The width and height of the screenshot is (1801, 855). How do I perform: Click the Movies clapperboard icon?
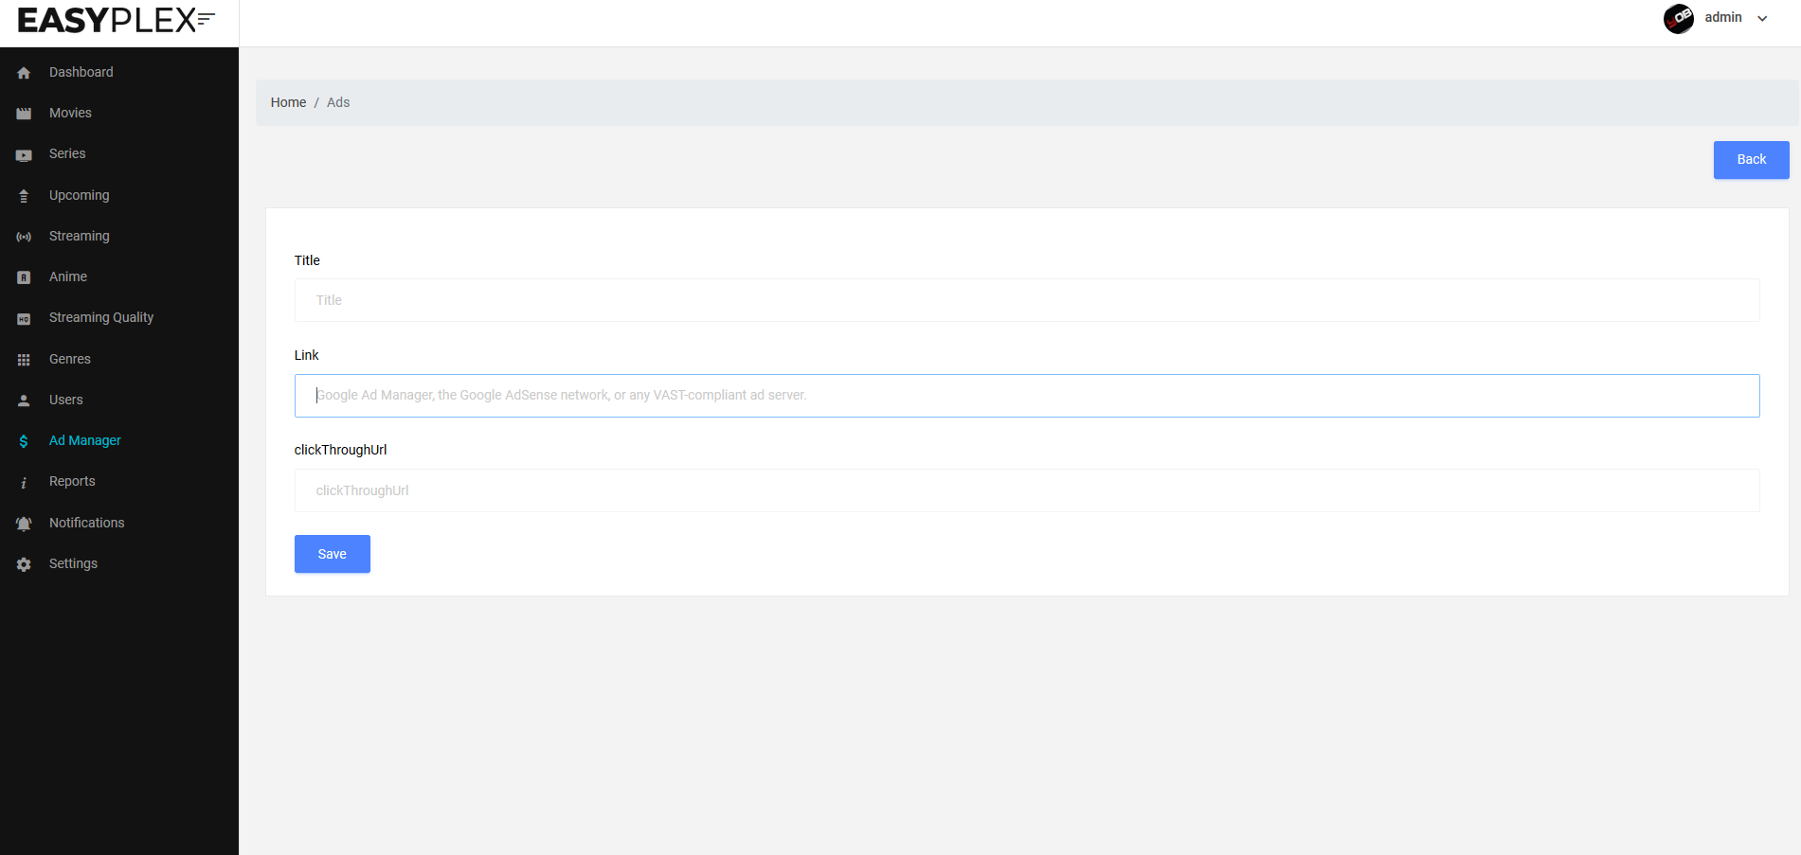pyautogui.click(x=24, y=113)
